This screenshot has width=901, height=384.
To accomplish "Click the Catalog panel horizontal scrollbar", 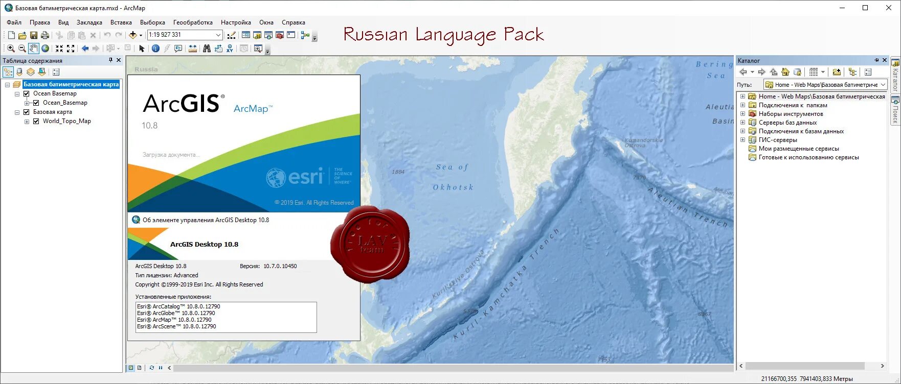I will click(805, 366).
